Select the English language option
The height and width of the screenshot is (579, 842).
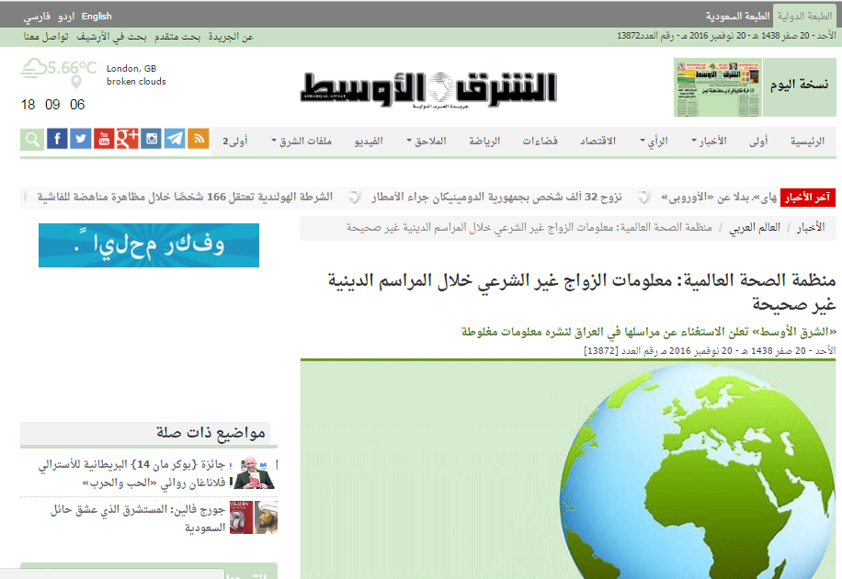97,16
